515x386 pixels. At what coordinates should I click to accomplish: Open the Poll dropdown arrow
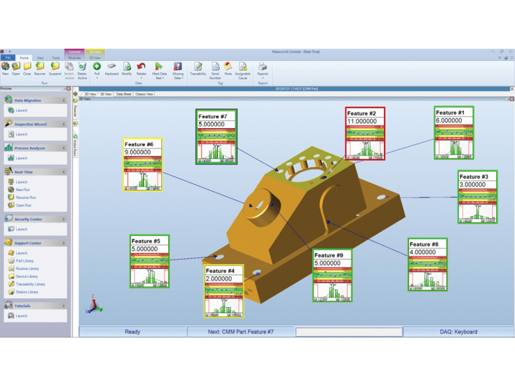coord(97,78)
